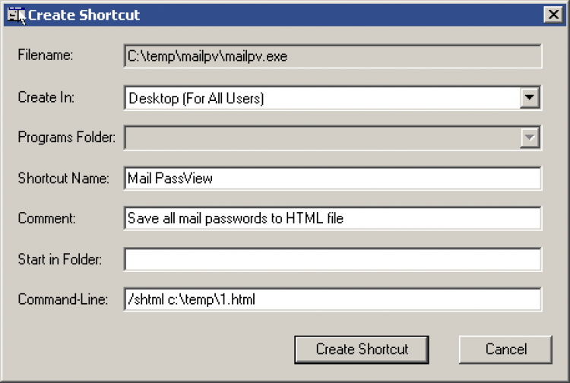Focus the Shortcut Name text field

tap(332, 178)
